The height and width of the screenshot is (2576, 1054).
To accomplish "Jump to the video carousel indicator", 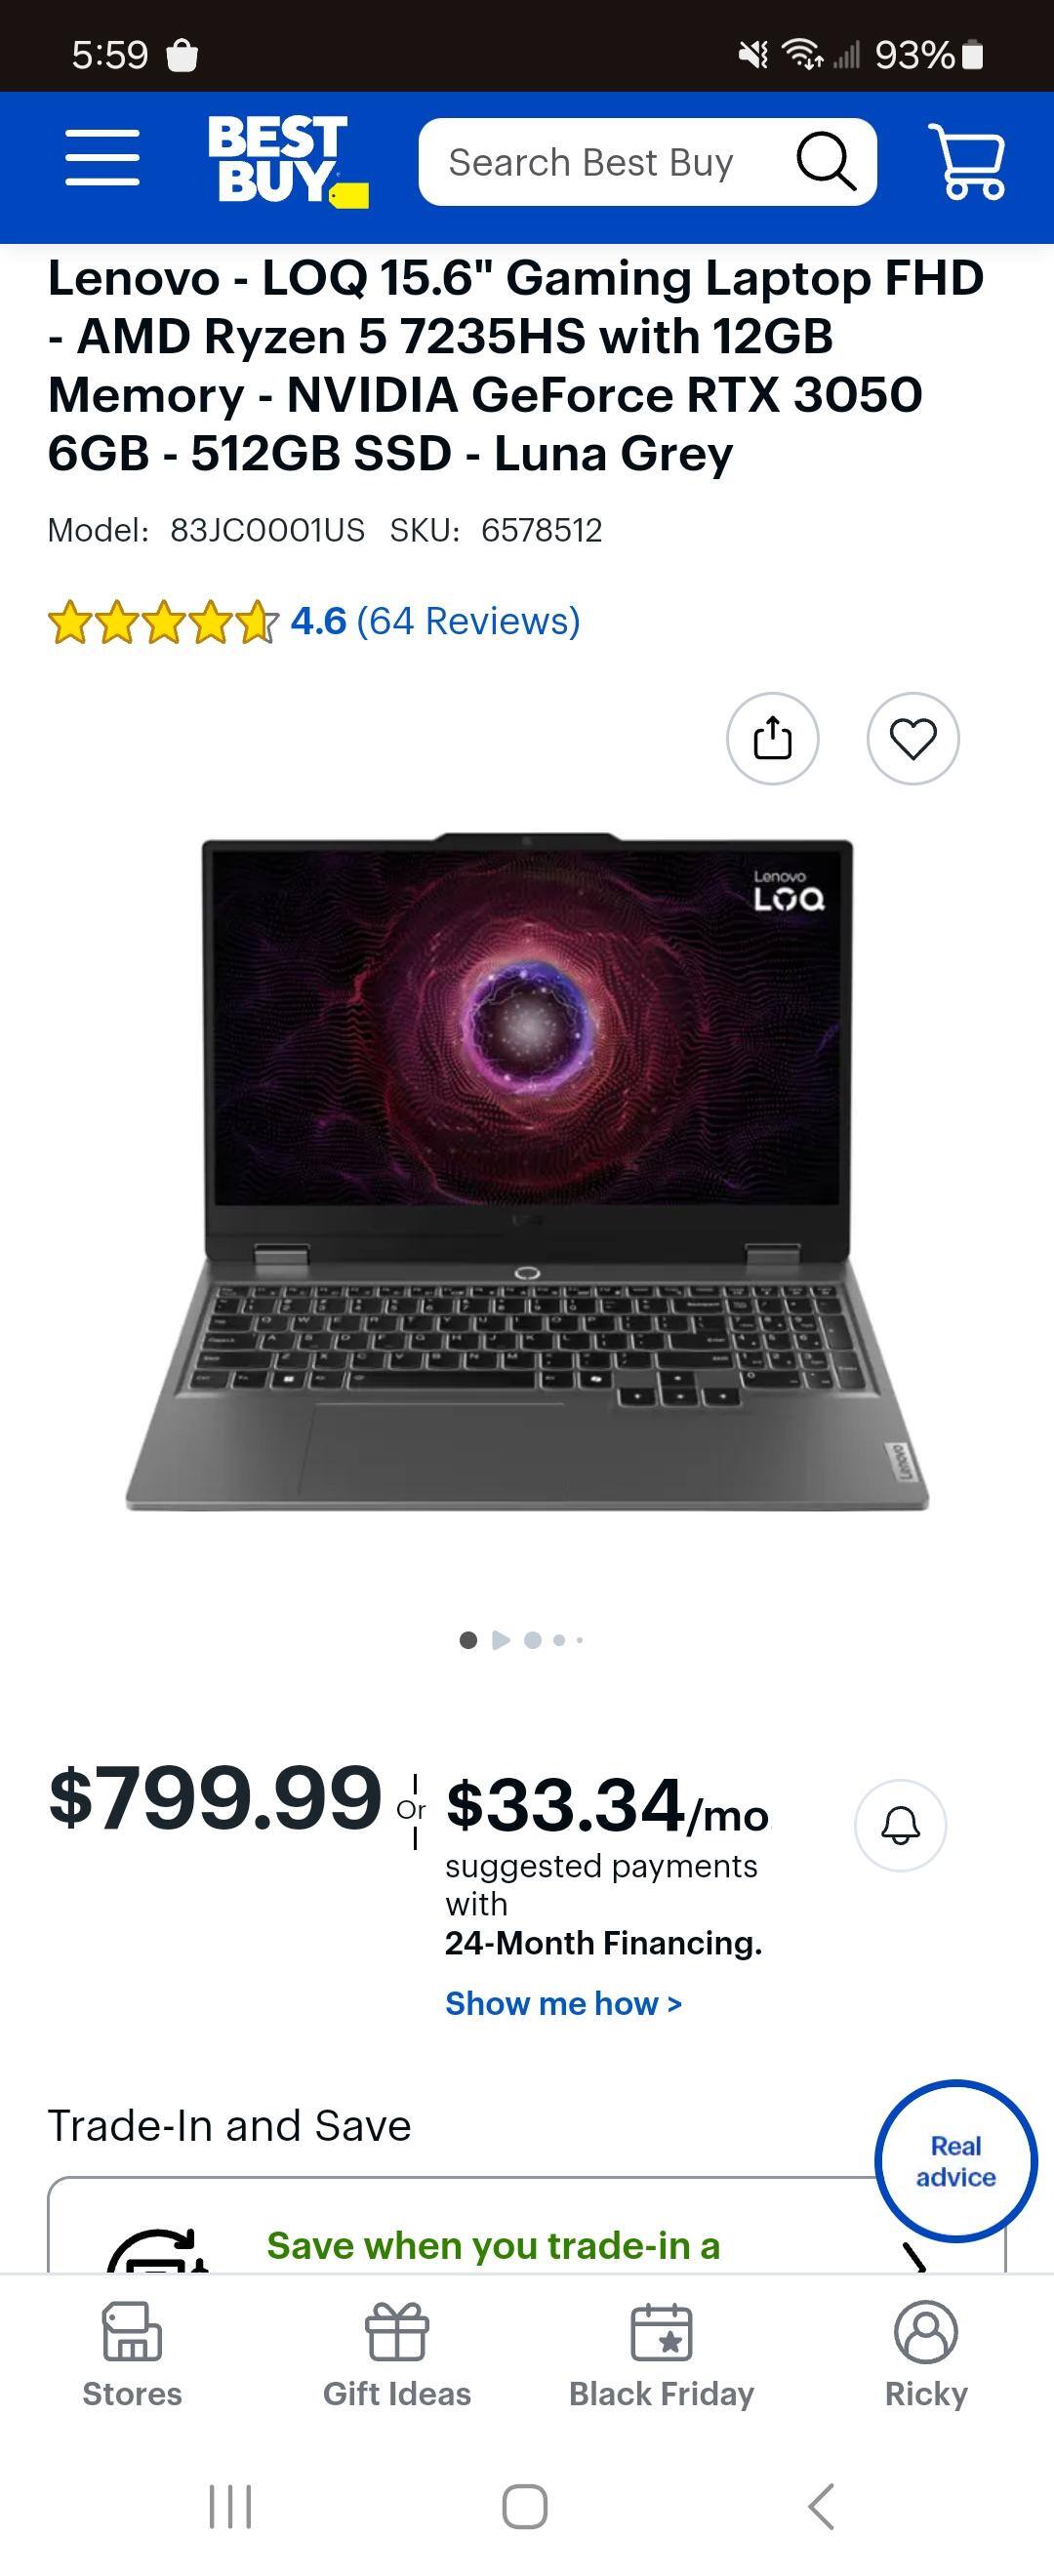I will 501,1640.
